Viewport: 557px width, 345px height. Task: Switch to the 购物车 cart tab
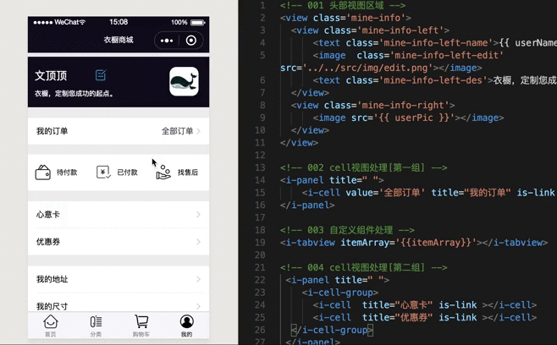pos(141,326)
